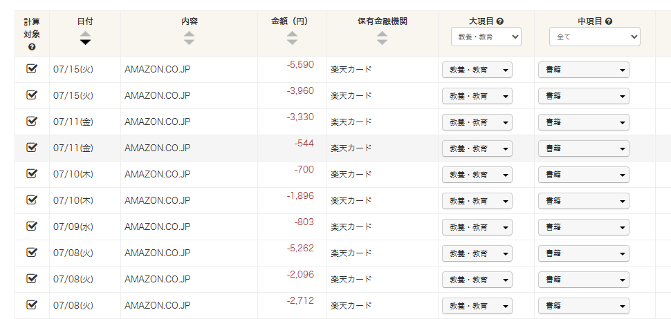Open 教養・教育 dropdown for -3,960 row
Image resolution: width=671 pixels, height=319 pixels.
point(477,96)
